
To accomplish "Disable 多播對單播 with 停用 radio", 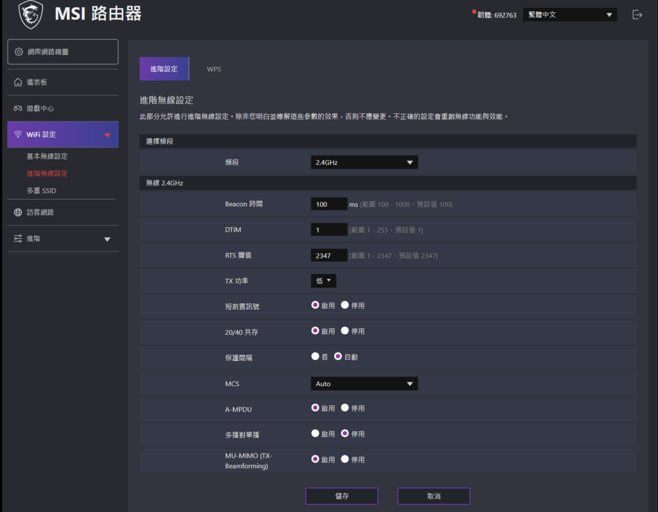I will coord(344,433).
